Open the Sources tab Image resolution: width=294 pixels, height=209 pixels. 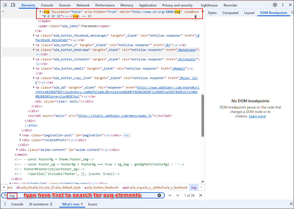tap(65, 5)
